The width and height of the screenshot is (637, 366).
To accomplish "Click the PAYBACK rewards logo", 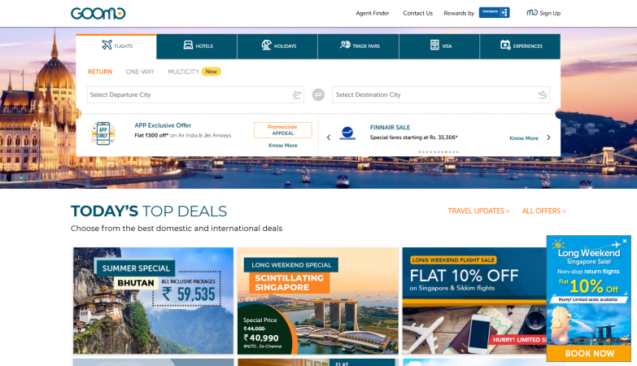I will coord(494,12).
